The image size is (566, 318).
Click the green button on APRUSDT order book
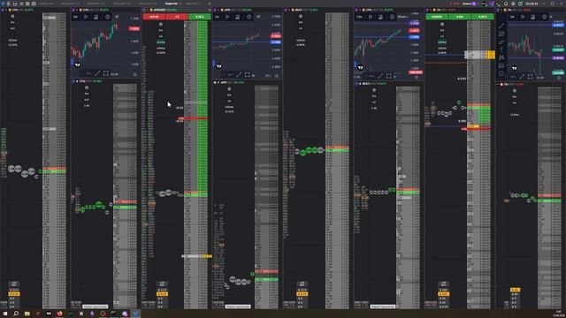tap(200, 17)
